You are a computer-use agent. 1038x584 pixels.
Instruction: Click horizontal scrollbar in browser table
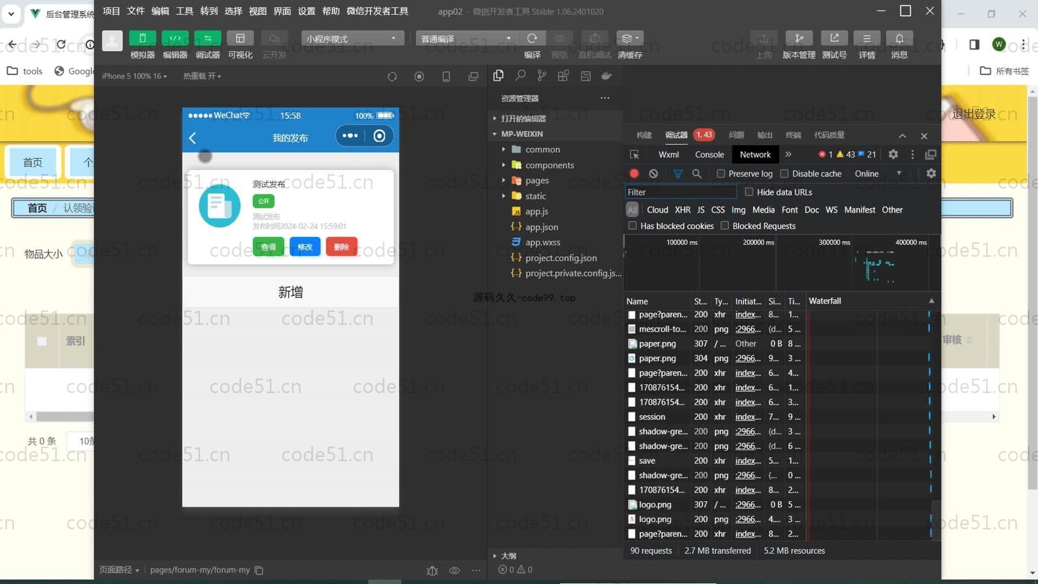click(65, 417)
